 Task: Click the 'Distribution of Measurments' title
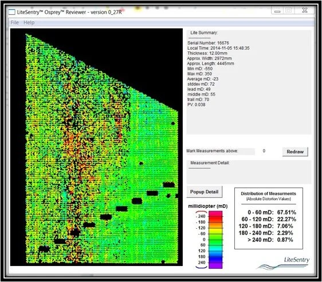[x=268, y=193]
